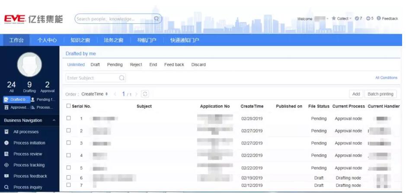The image size is (406, 196).
Task: Switch to the 快递通知门户 tab
Action: click(185, 40)
